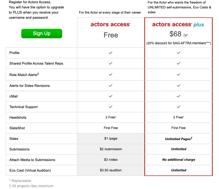Click the large Free price heading
The image size is (219, 189).
(111, 35)
